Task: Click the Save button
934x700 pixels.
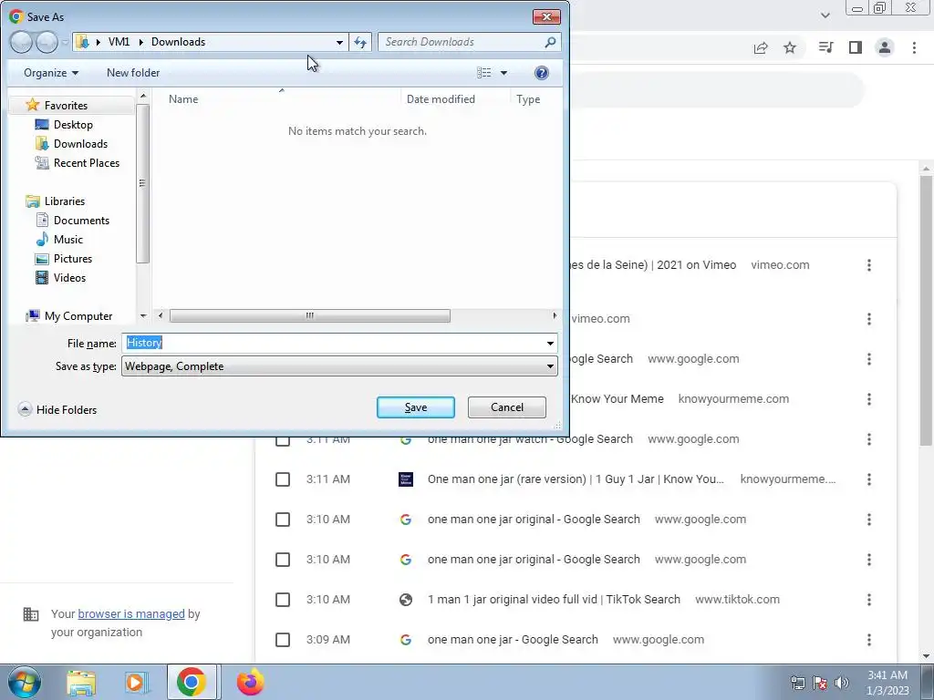Action: tap(416, 407)
